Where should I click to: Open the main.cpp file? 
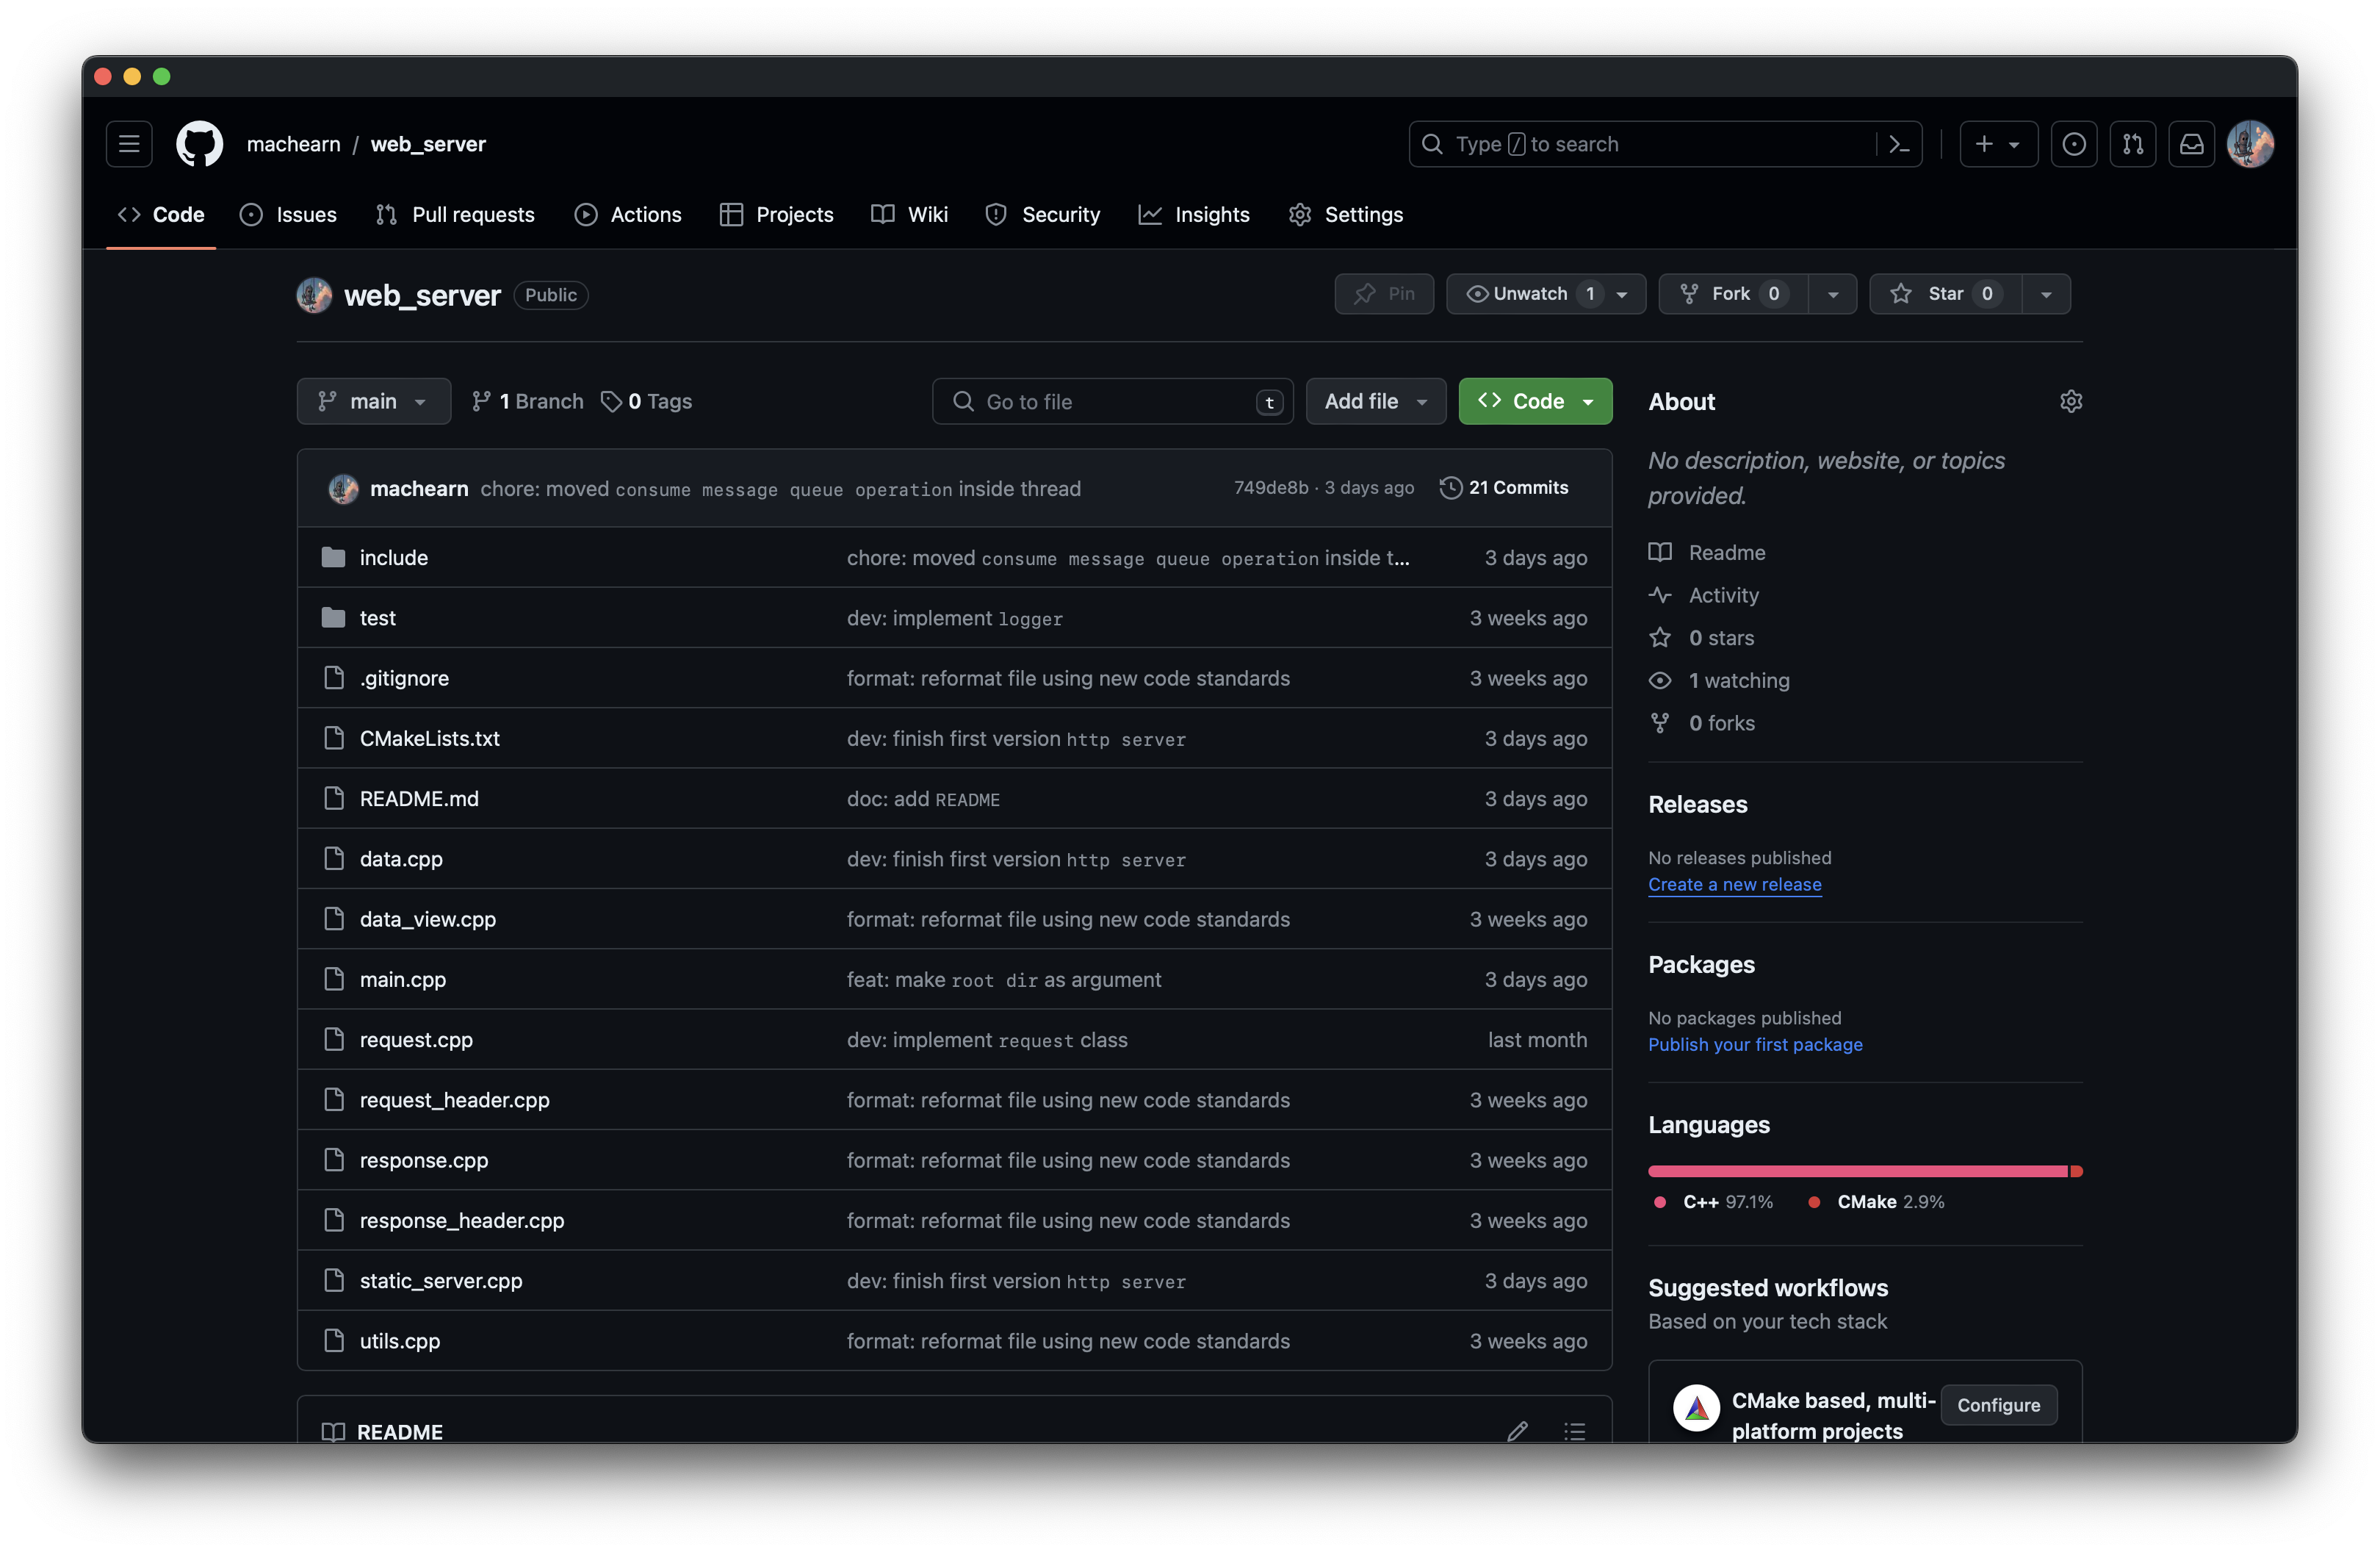coord(403,979)
